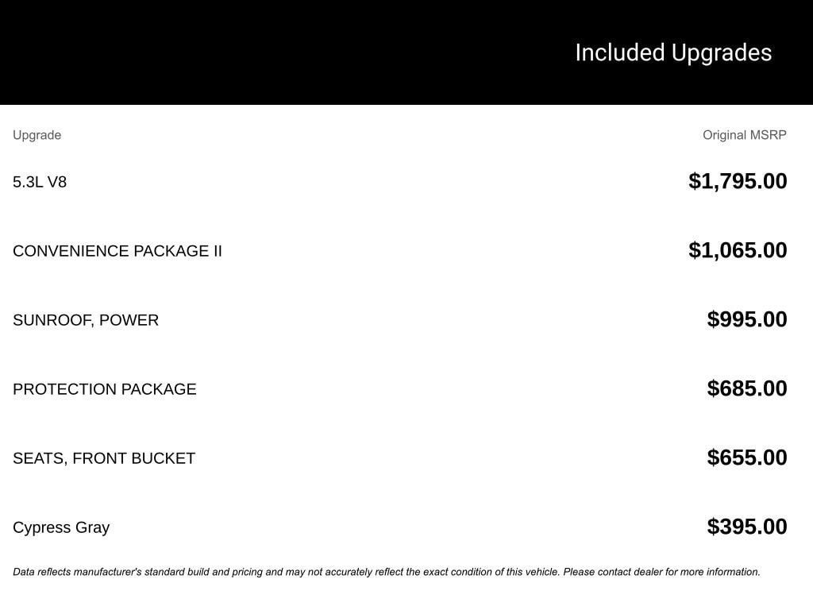Select the 'Upgrade' column header
The width and height of the screenshot is (813, 610).
coord(37,135)
